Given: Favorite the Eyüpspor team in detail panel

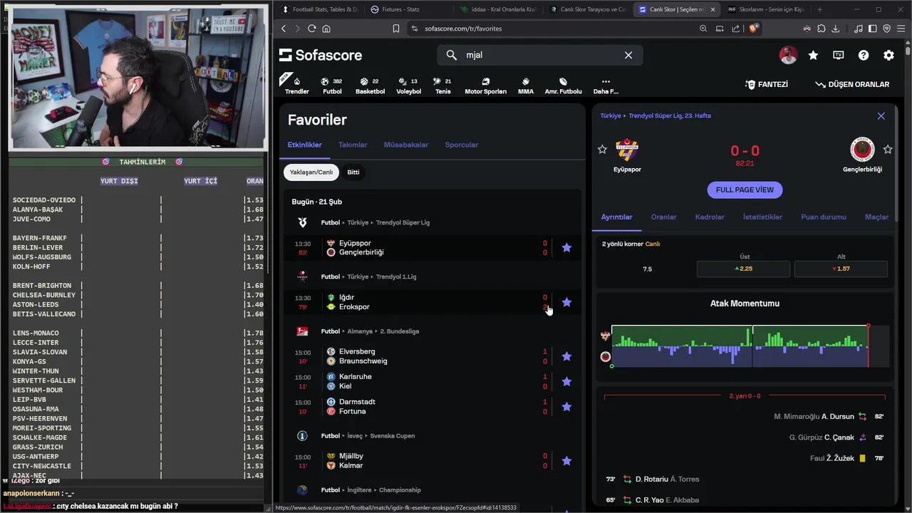Looking at the screenshot, I should (x=602, y=149).
